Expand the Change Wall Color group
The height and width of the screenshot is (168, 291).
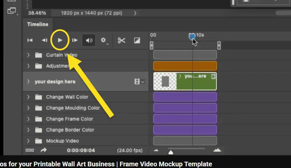click(28, 97)
